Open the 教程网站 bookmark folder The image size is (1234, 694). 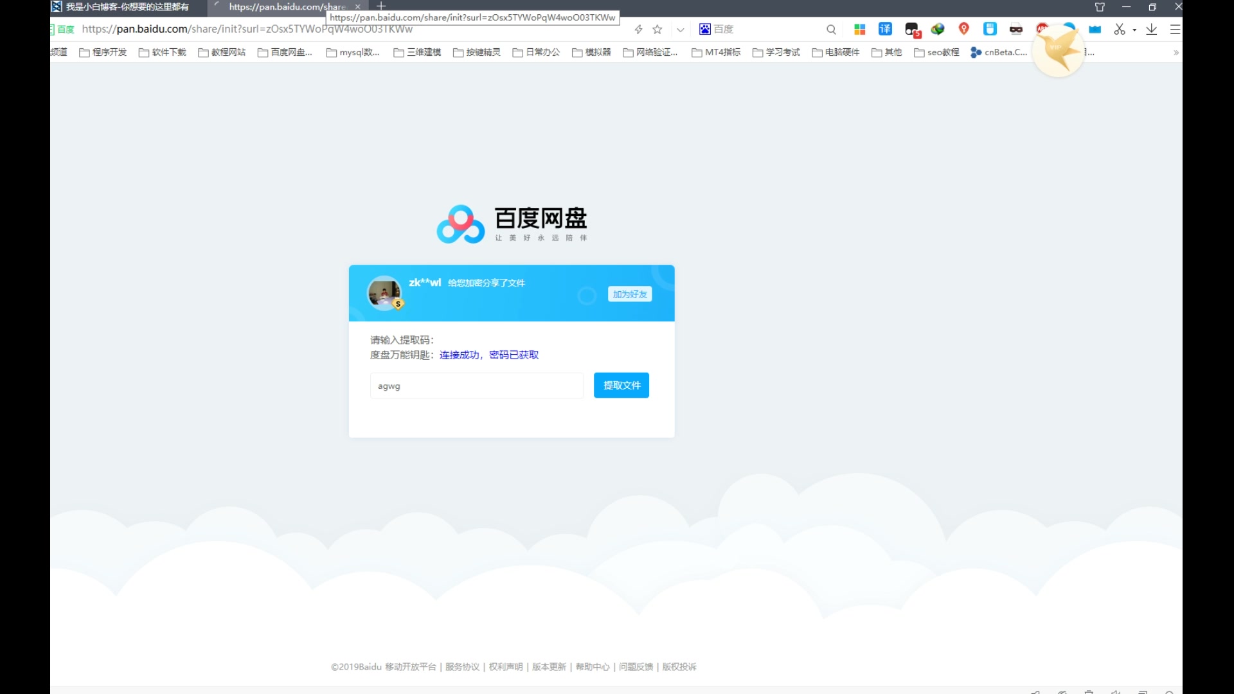pos(222,52)
